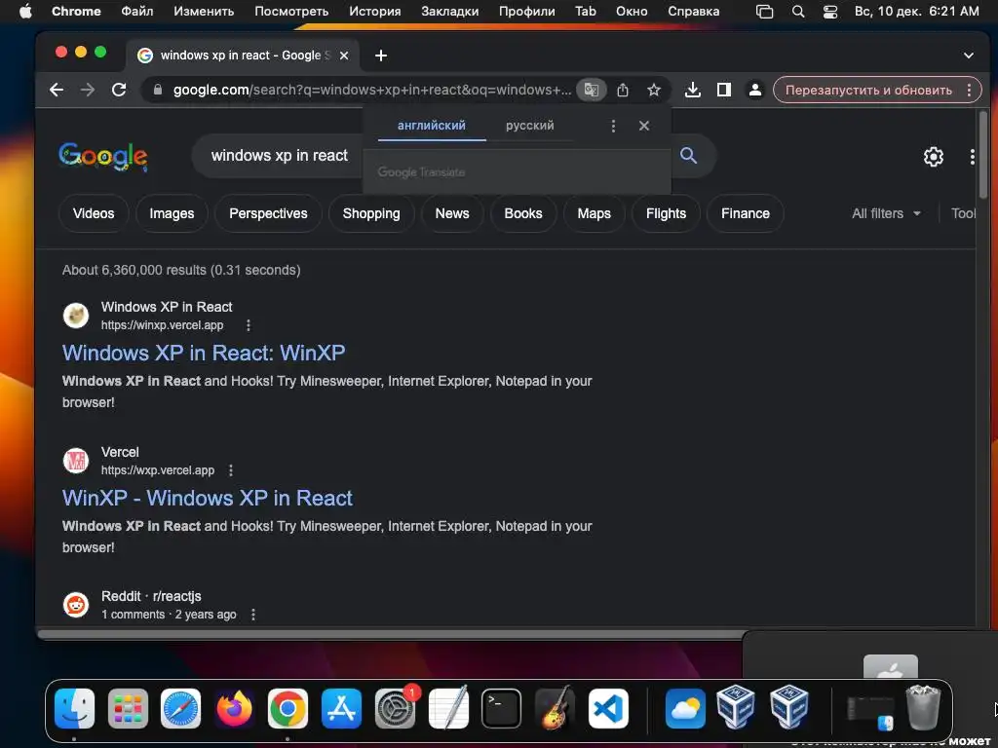
Task: Click the address bar URL
Action: pyautogui.click(x=371, y=90)
